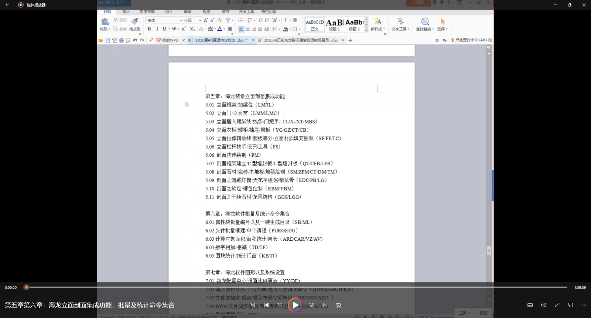Screen dimensions: 591x318
Task: Open the more options ellipsis menu
Action: 584,305
